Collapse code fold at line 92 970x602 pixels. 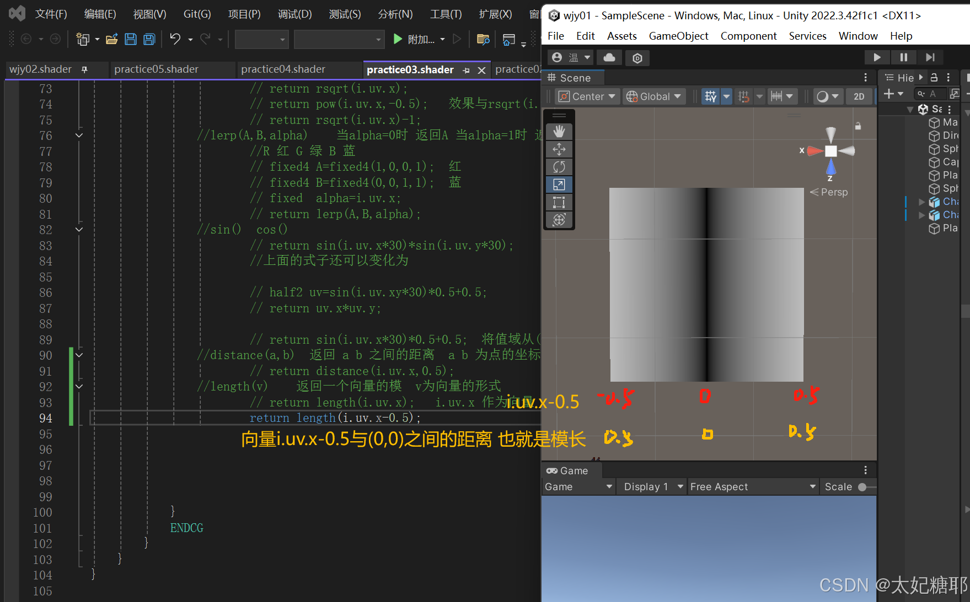[x=78, y=386]
